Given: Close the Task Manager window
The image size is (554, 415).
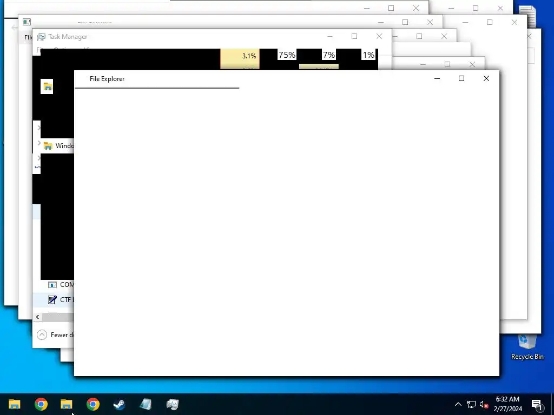Looking at the screenshot, I should click(x=379, y=36).
